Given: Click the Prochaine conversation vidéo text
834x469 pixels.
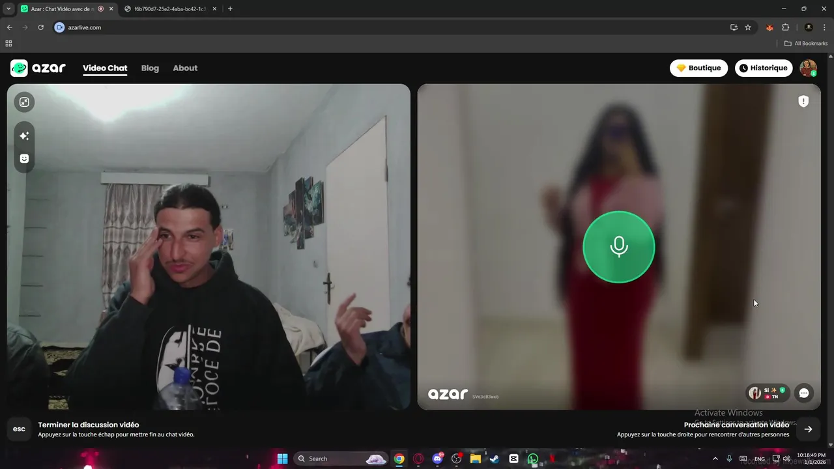Looking at the screenshot, I should 736,425.
